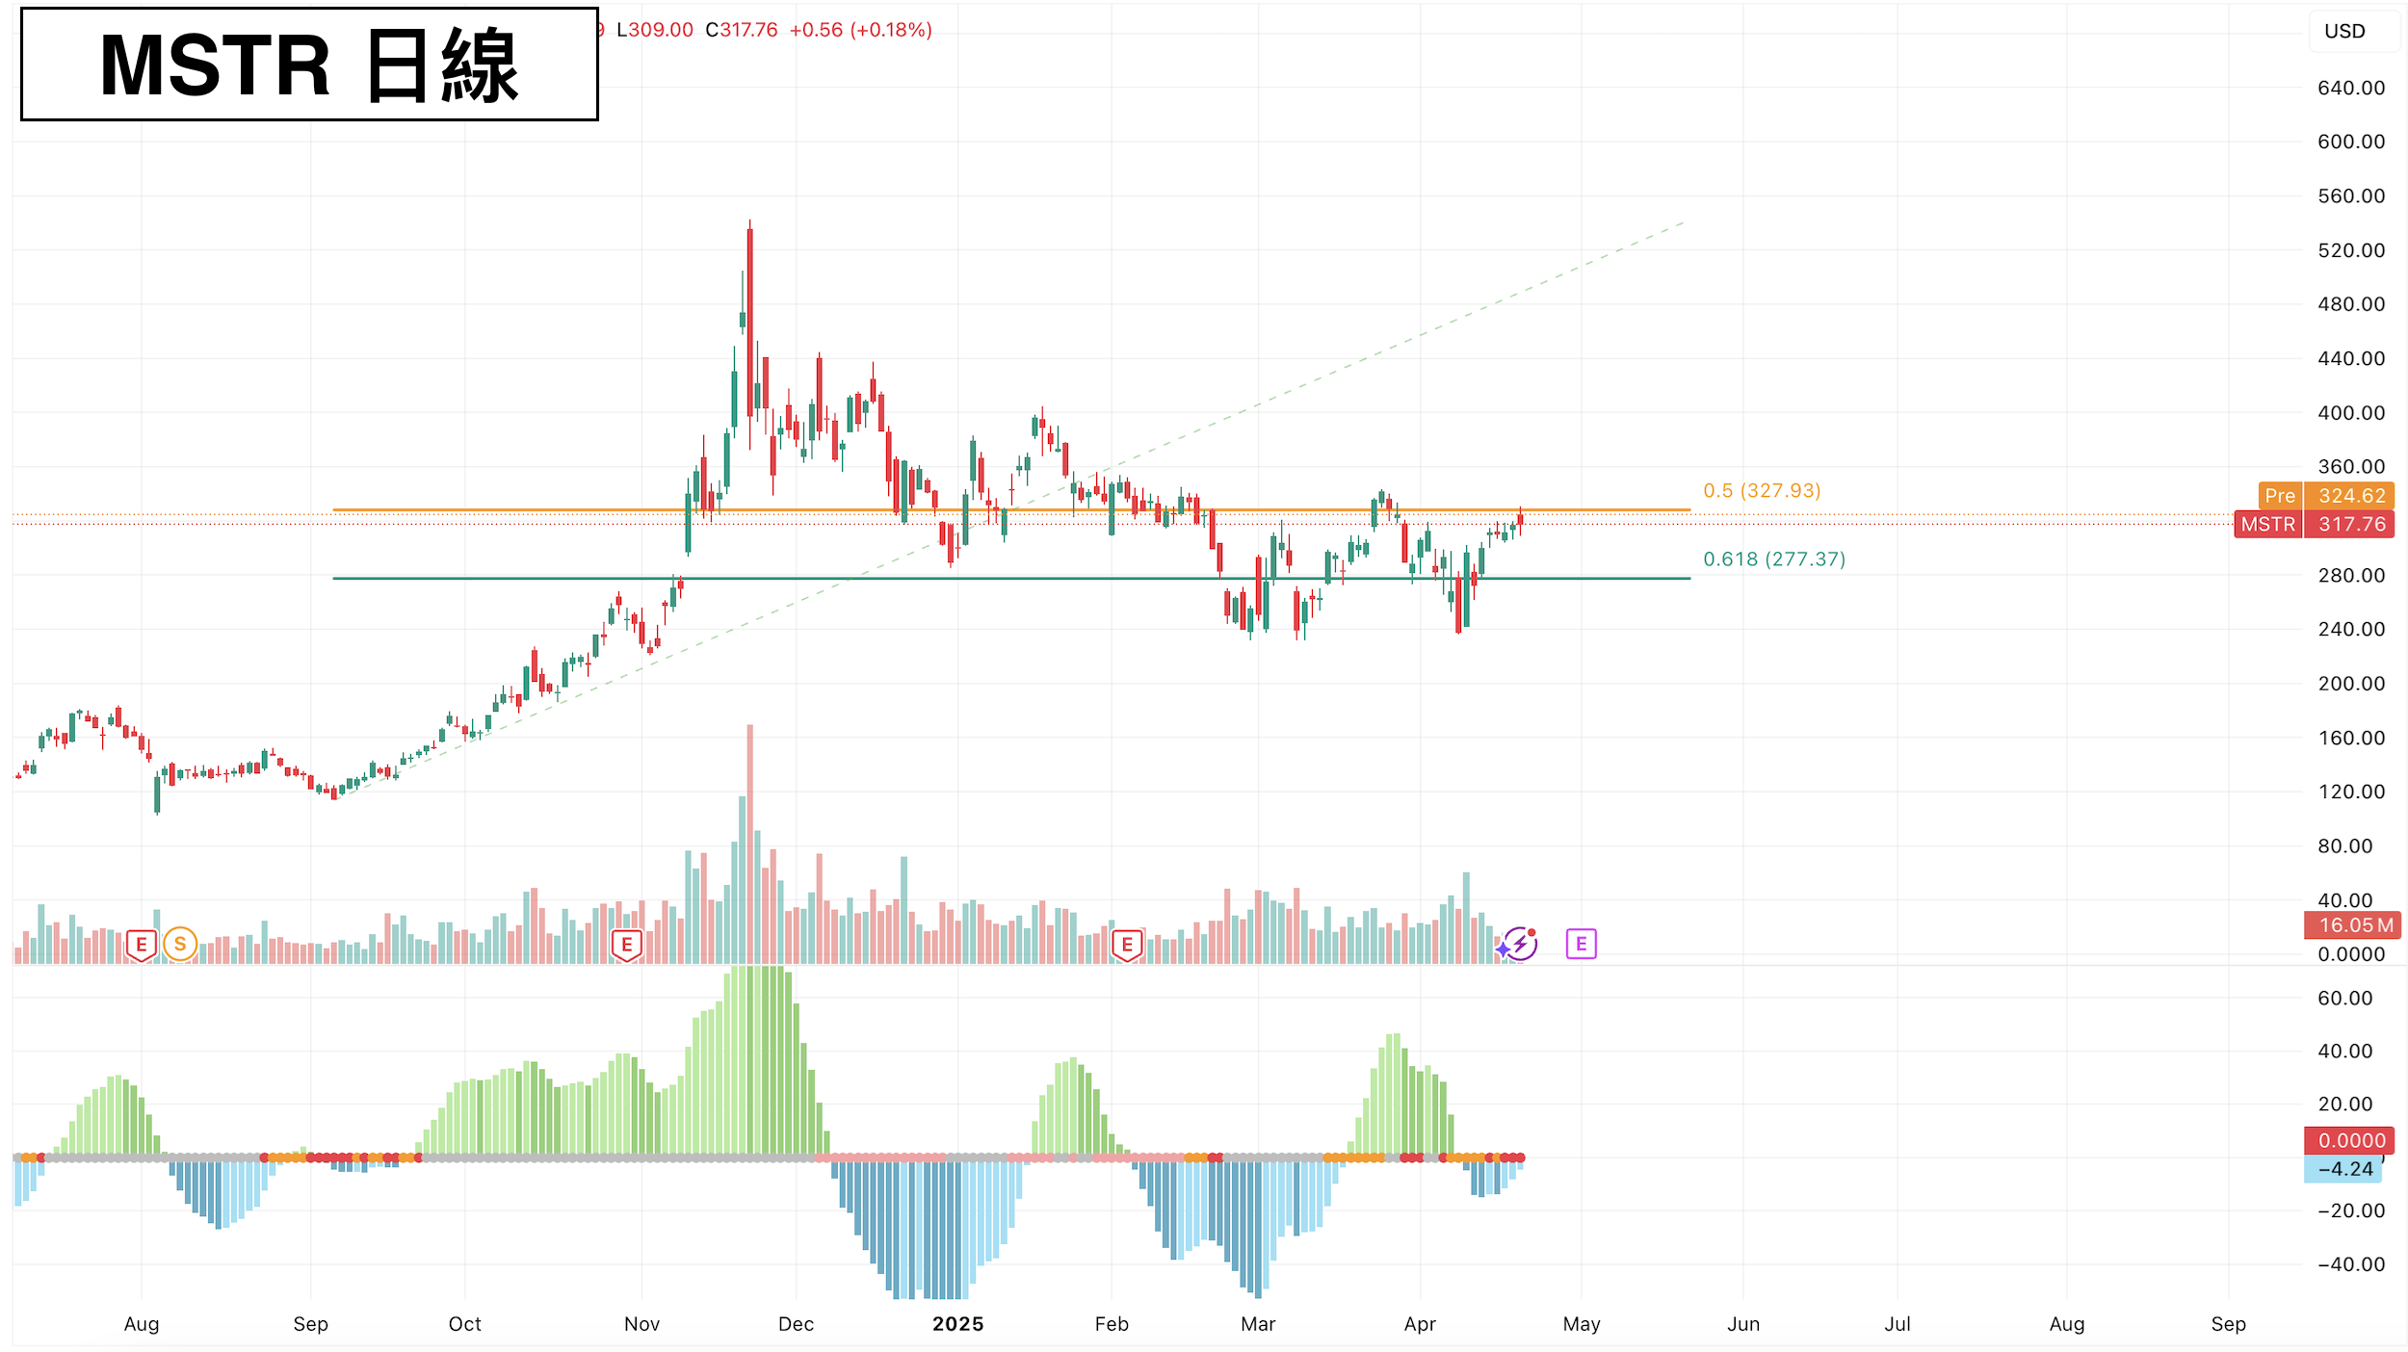Click the November earnings E marker
Screen dimensions: 2408x1352
click(627, 945)
